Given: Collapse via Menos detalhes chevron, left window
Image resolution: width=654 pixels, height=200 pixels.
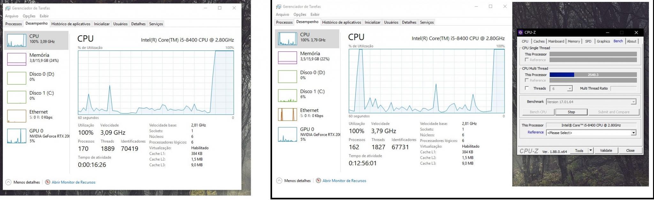Looking at the screenshot, I should (x=9, y=182).
